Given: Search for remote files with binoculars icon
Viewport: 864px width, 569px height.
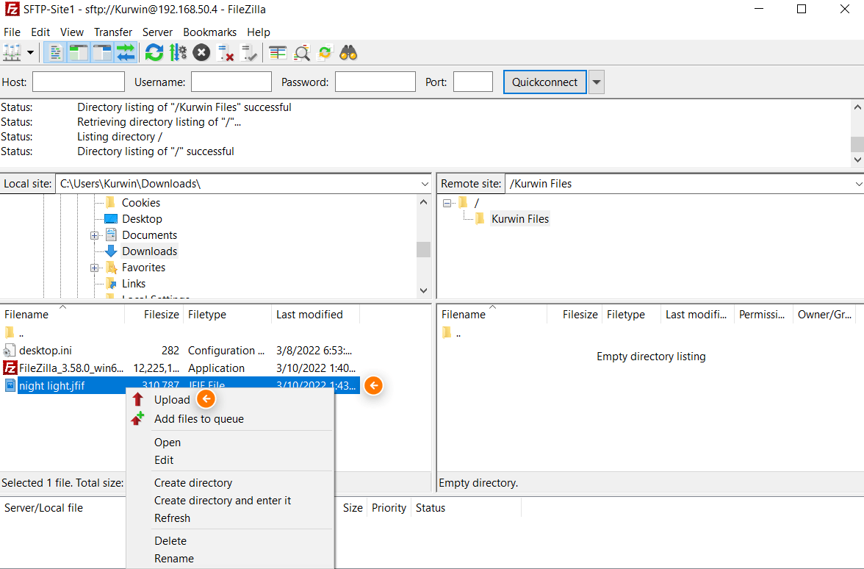Looking at the screenshot, I should 348,52.
